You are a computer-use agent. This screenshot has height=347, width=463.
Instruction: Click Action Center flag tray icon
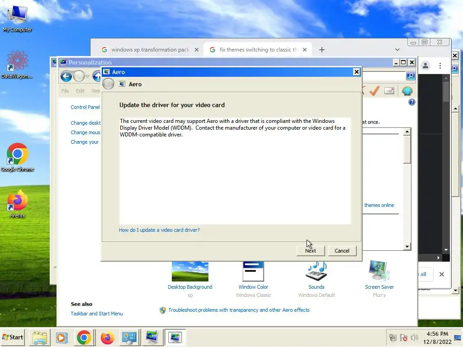(404, 337)
